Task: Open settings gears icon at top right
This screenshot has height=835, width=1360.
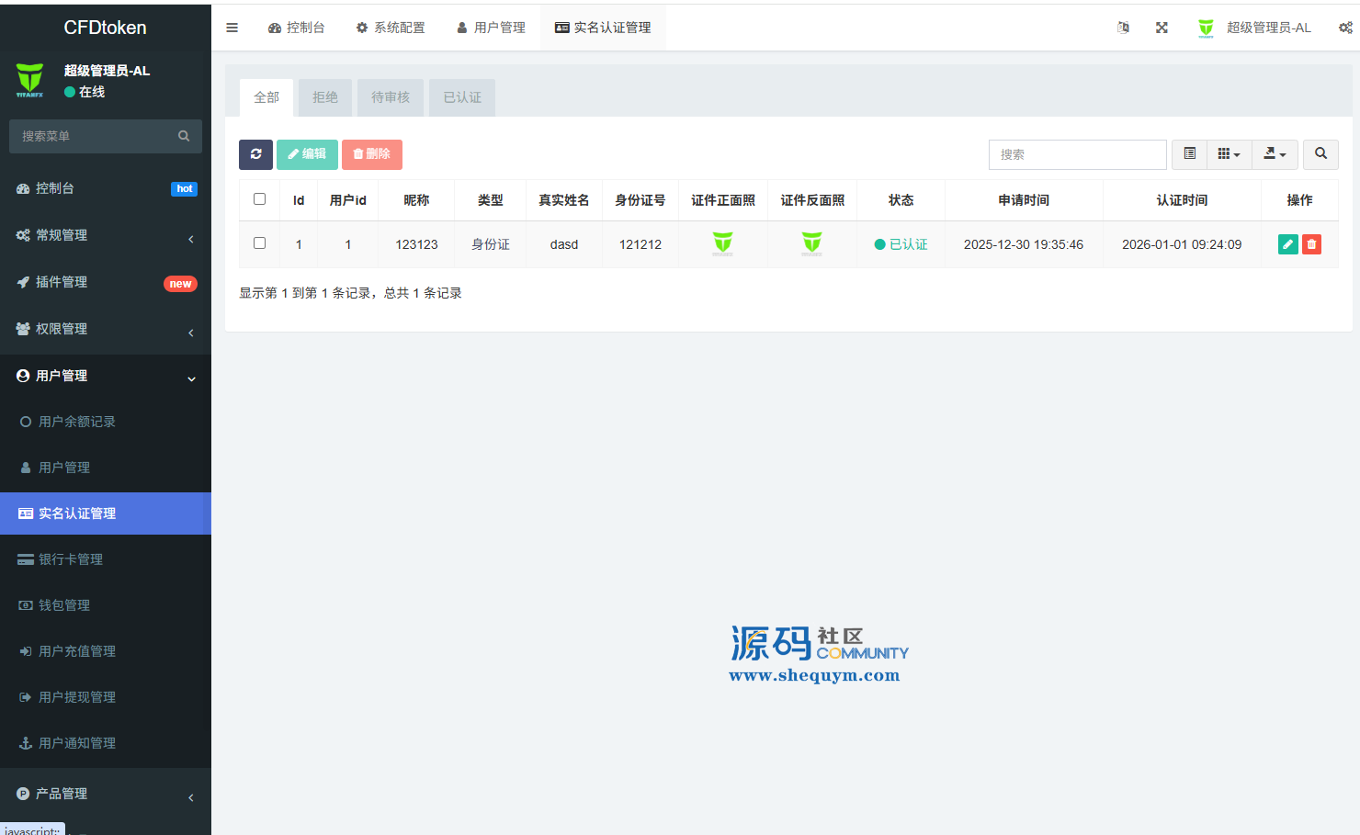Action: click(x=1345, y=28)
